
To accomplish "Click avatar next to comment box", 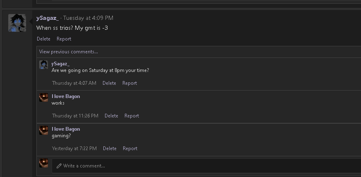I will point(43,163).
